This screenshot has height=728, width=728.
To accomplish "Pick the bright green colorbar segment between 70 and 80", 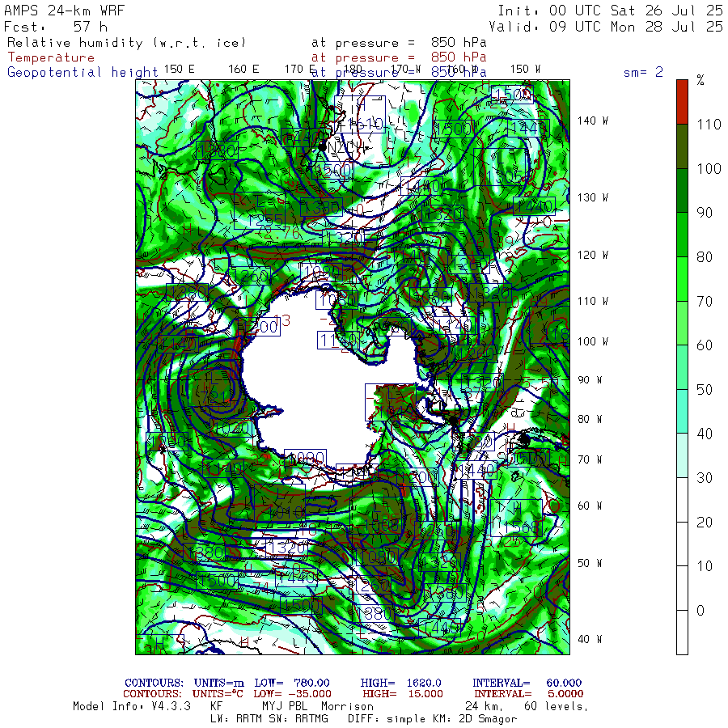I will (x=682, y=279).
